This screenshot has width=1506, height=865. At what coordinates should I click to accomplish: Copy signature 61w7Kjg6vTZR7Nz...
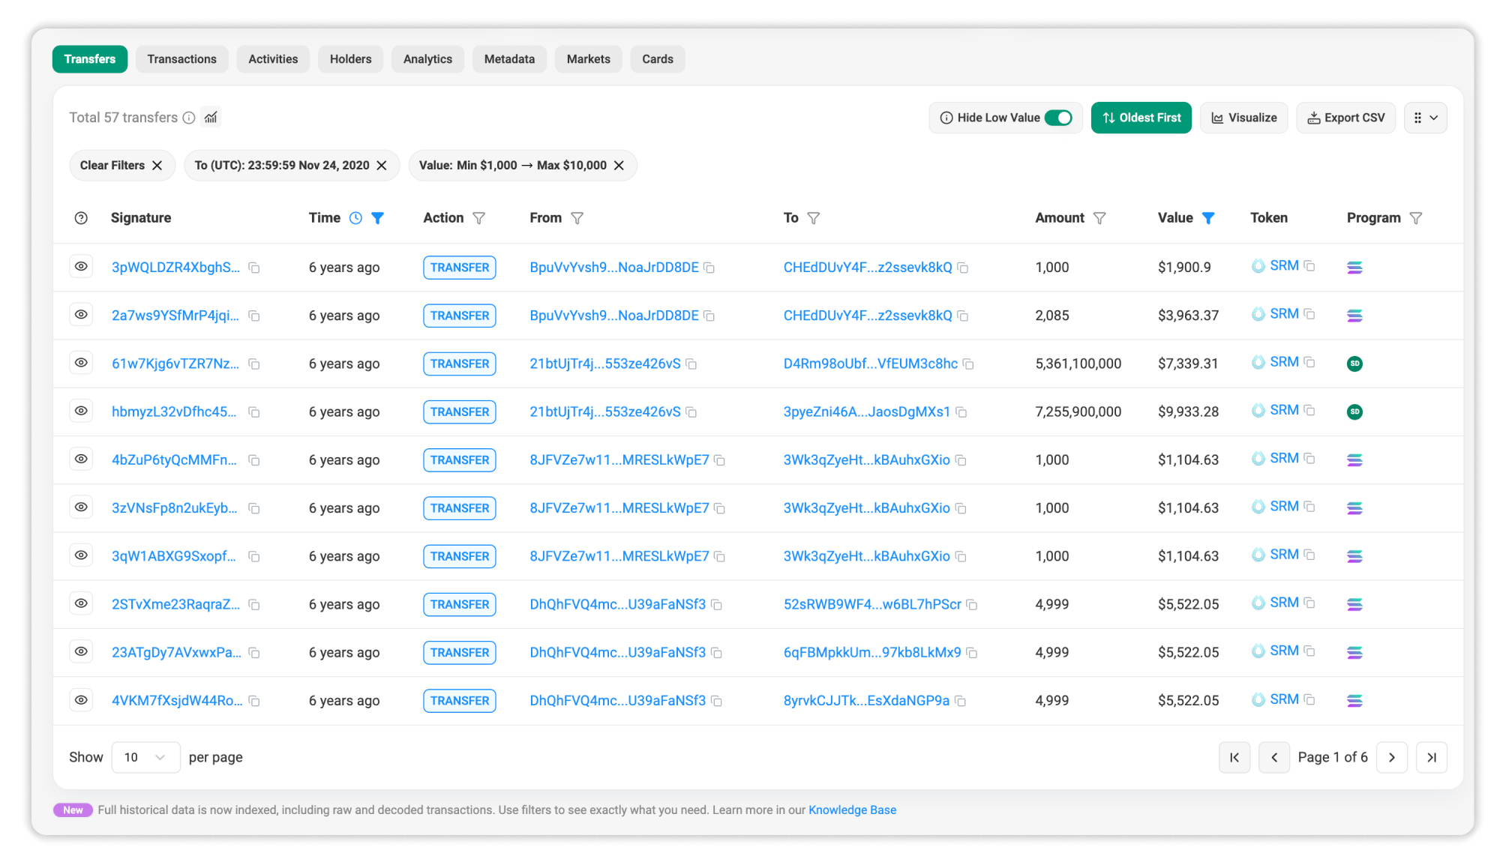254,364
